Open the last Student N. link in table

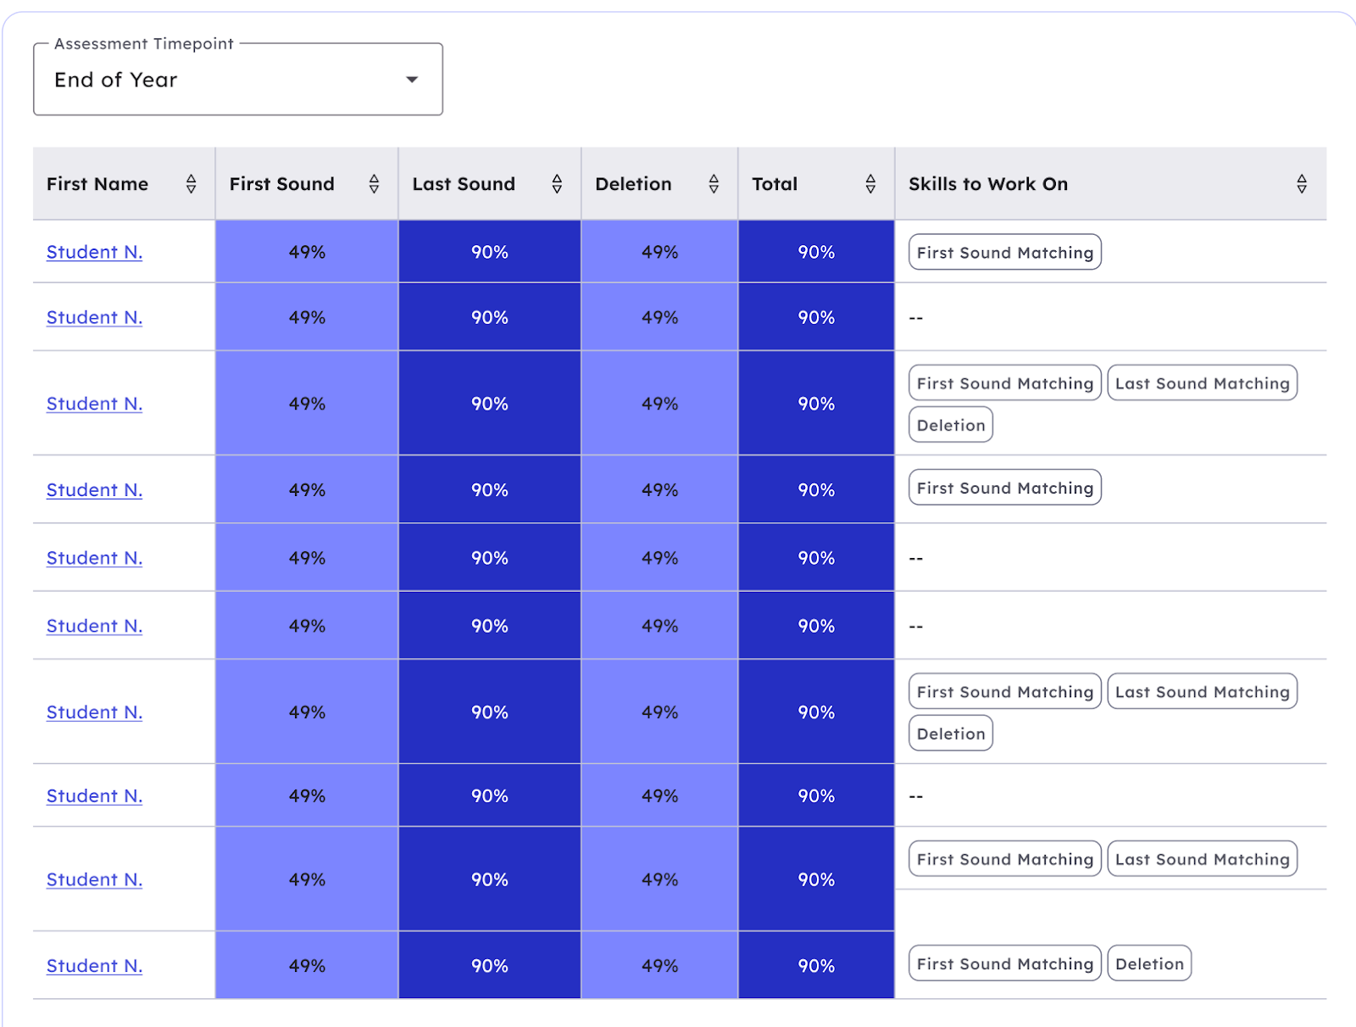[94, 966]
